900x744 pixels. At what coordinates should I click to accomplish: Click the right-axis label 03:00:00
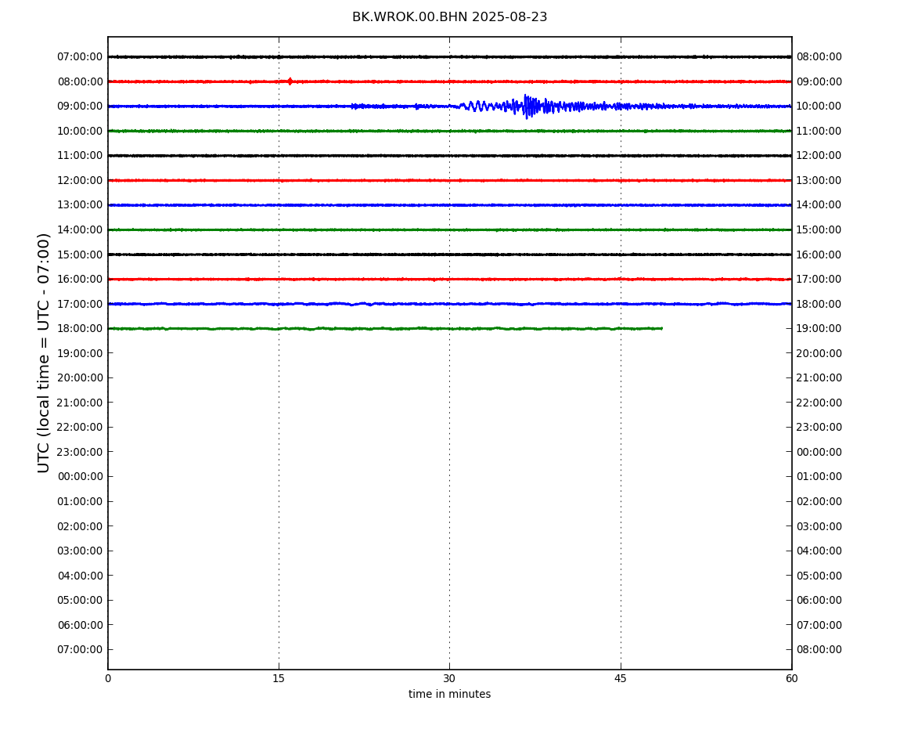click(x=819, y=526)
